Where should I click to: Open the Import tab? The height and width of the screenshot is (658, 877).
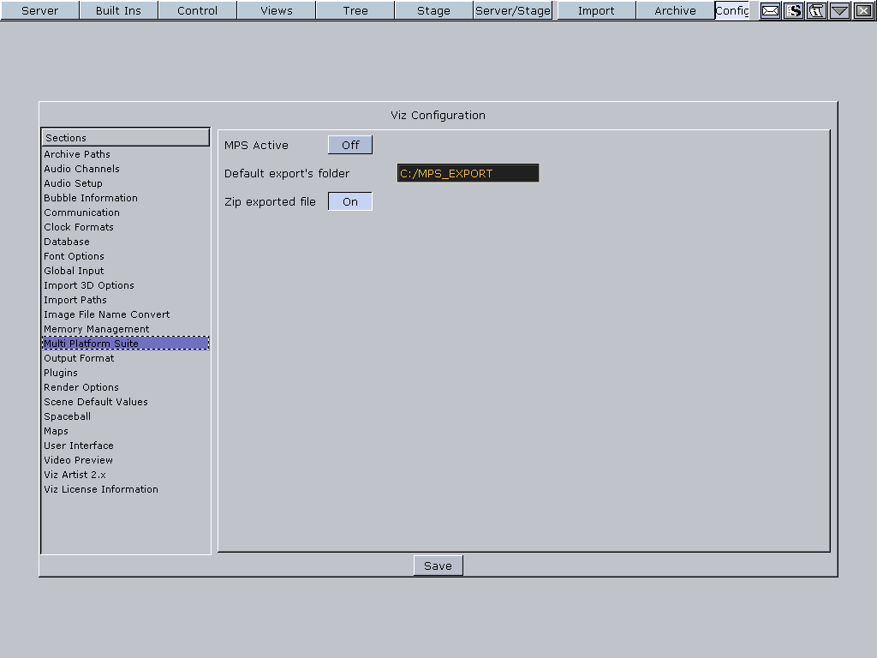595,10
